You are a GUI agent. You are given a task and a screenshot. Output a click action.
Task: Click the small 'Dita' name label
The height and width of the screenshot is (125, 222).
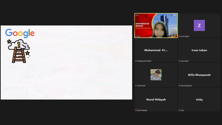[139, 36]
